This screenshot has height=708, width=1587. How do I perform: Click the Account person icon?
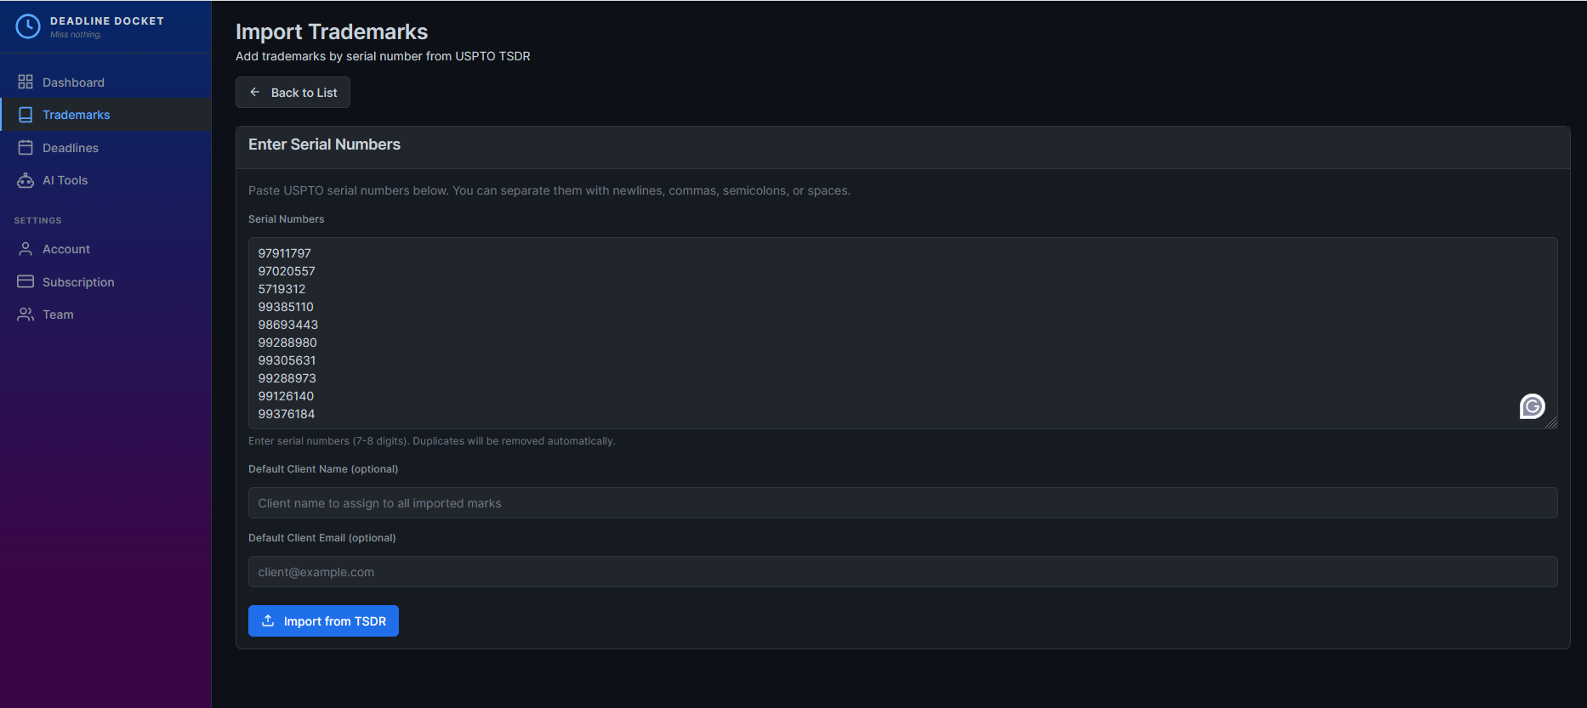point(26,249)
